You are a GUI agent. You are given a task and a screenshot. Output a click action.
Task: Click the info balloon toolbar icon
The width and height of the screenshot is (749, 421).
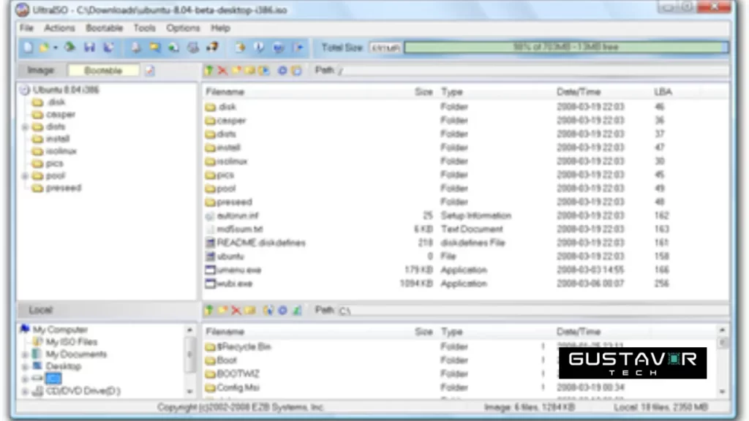click(x=259, y=47)
